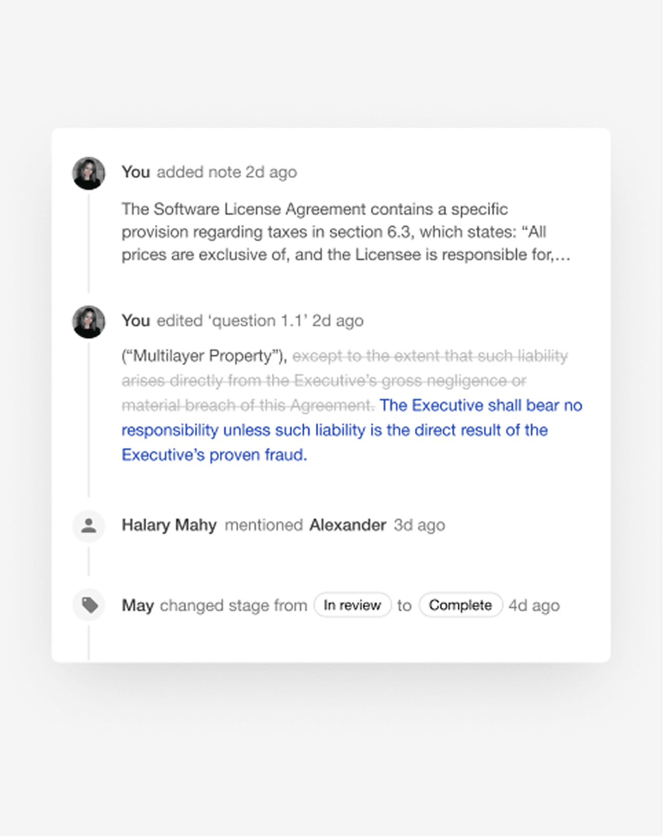Click the '3d ago' mention timestamp
Image resolution: width=663 pixels, height=837 pixels.
[419, 525]
